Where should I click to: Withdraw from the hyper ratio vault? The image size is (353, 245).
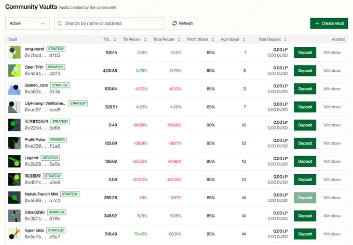[332, 234]
